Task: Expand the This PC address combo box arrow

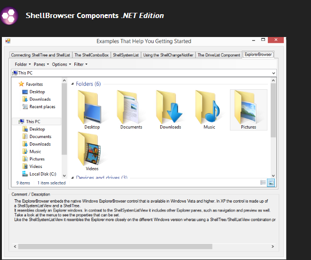Action: [274, 73]
